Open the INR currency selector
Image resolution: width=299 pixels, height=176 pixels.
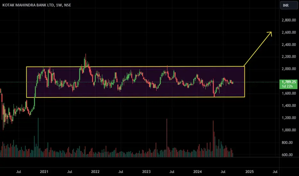click(x=289, y=5)
